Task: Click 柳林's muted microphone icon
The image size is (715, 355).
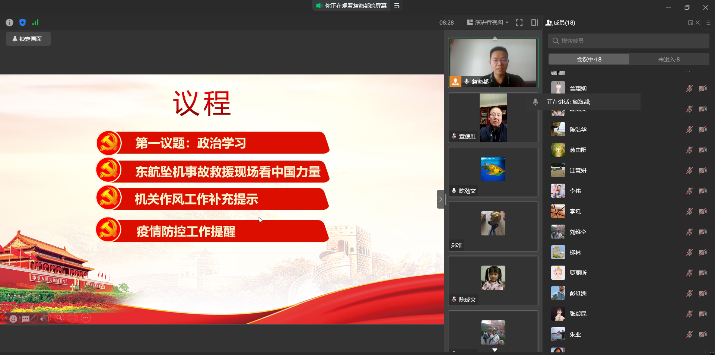Action: pos(689,253)
